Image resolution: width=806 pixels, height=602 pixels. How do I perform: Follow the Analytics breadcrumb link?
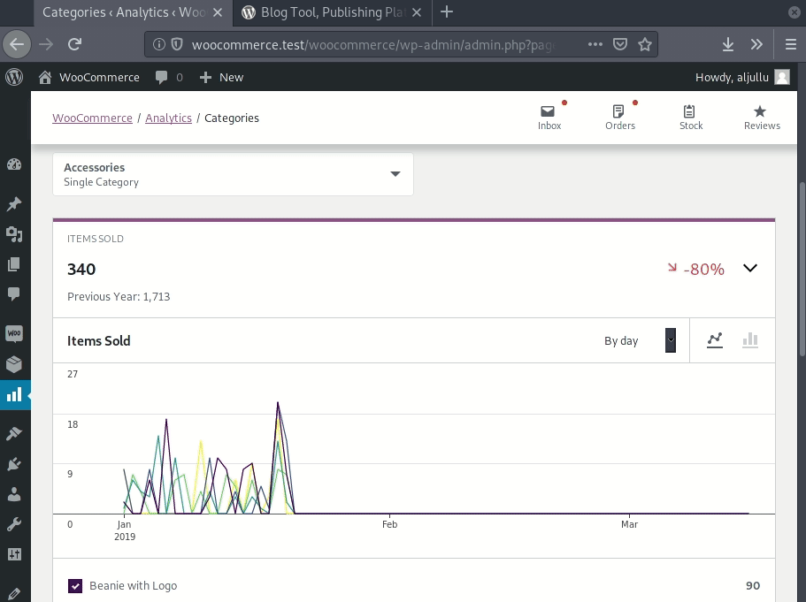[x=168, y=118]
